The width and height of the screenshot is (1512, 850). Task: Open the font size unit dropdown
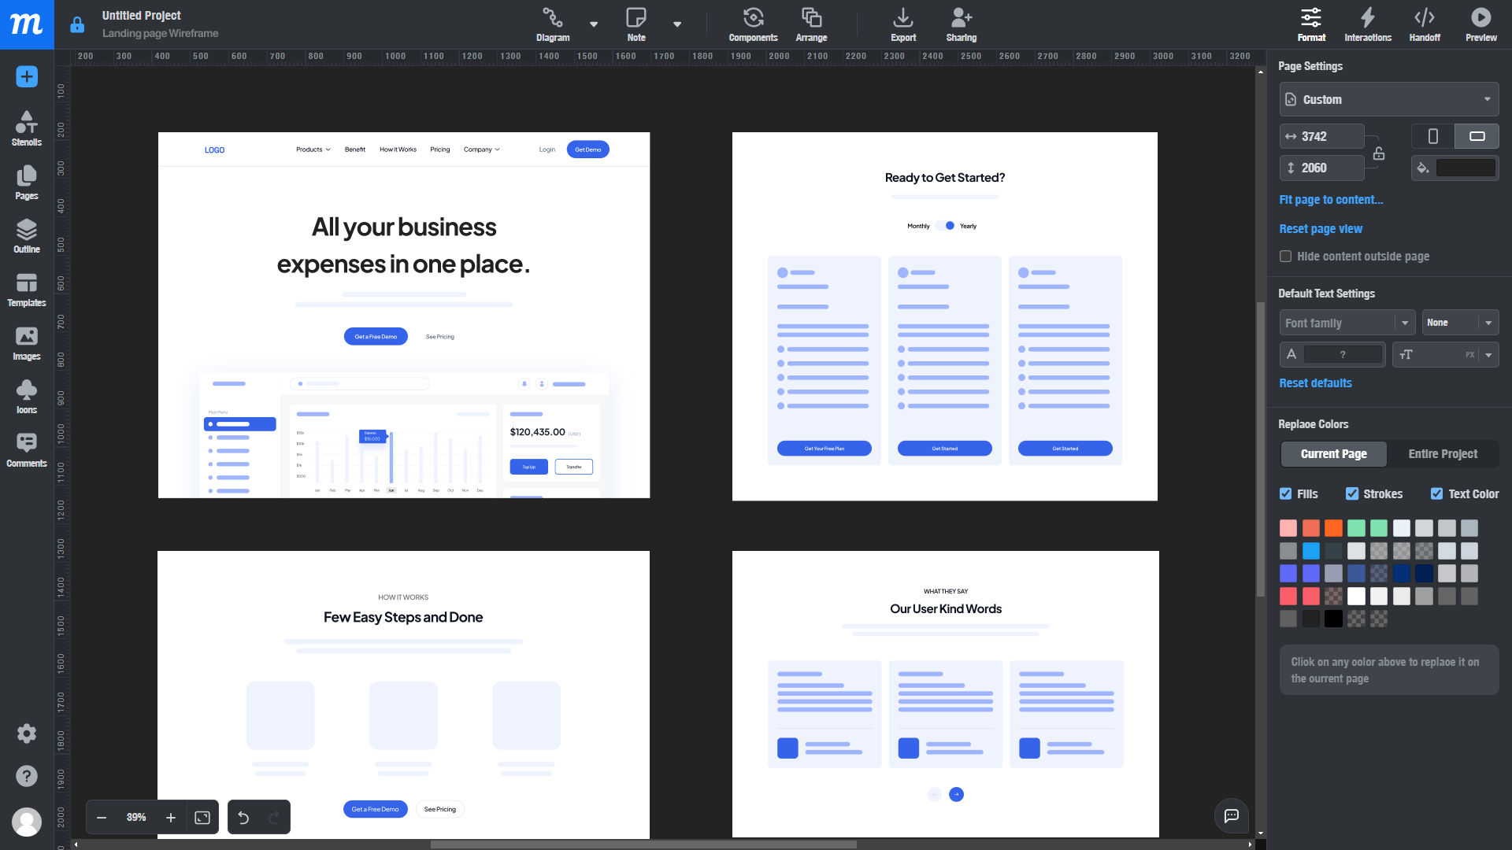[1488, 355]
